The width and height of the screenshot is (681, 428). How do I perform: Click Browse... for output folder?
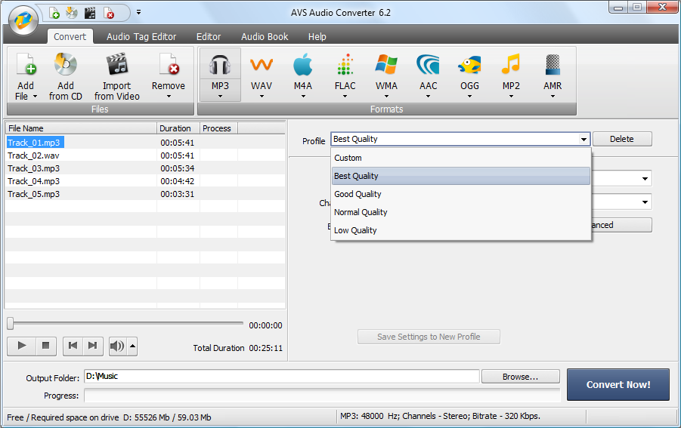[x=520, y=376]
